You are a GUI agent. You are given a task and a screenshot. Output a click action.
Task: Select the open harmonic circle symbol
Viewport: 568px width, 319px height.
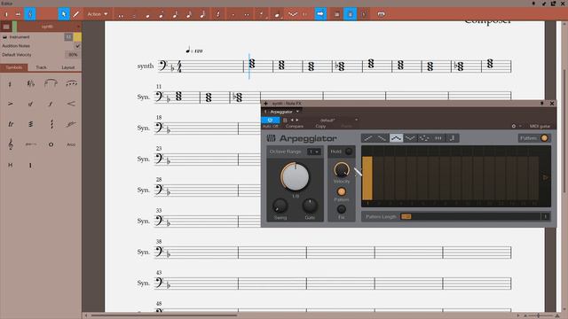point(51,144)
